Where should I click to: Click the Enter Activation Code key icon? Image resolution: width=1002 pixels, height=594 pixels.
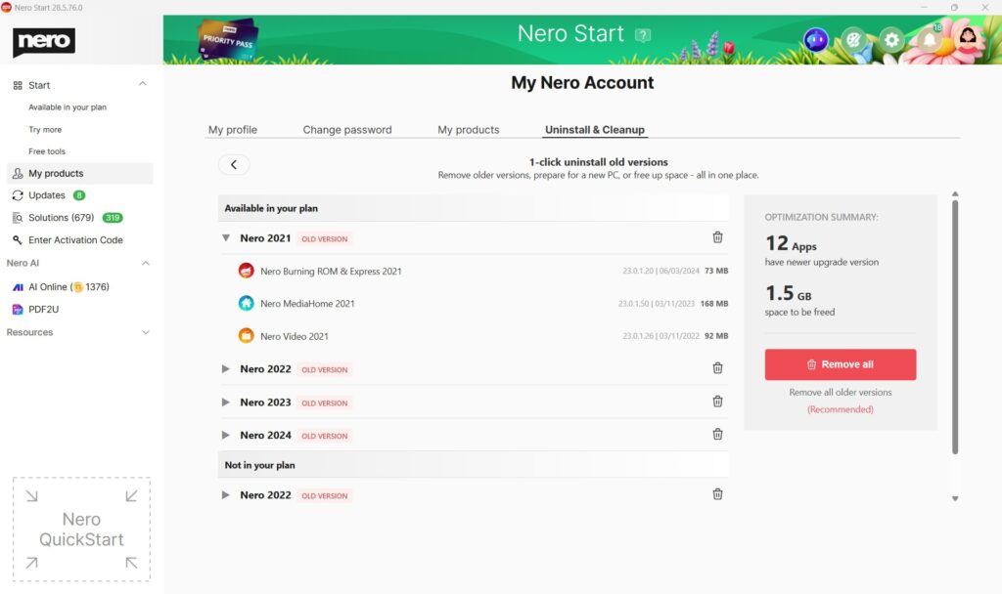18,240
